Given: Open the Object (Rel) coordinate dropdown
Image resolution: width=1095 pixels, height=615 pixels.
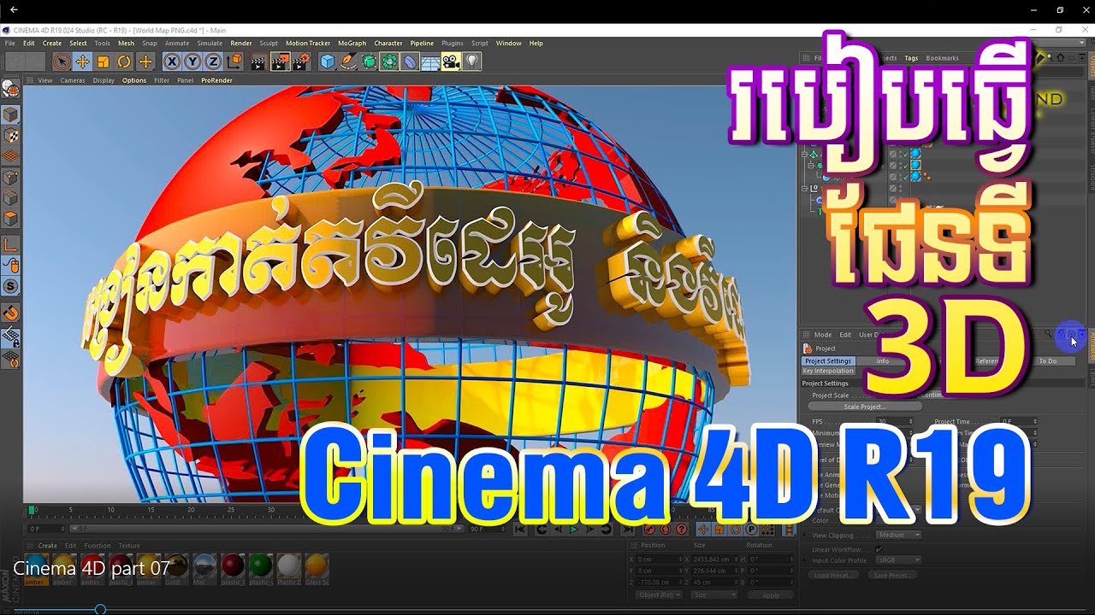Looking at the screenshot, I should pos(661,594).
